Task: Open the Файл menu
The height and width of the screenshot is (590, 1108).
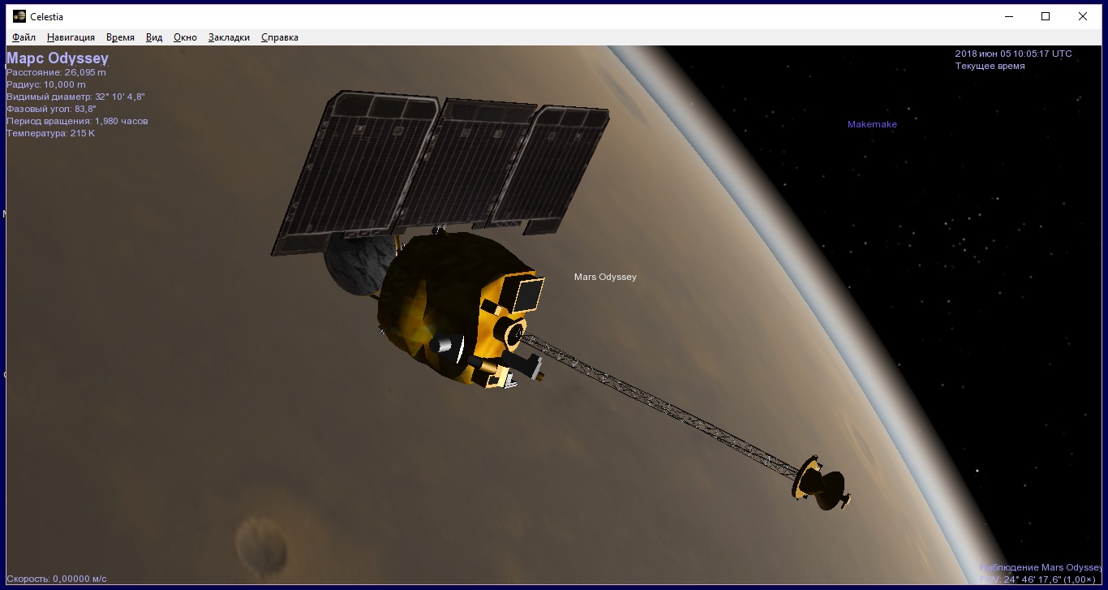Action: pyautogui.click(x=24, y=37)
